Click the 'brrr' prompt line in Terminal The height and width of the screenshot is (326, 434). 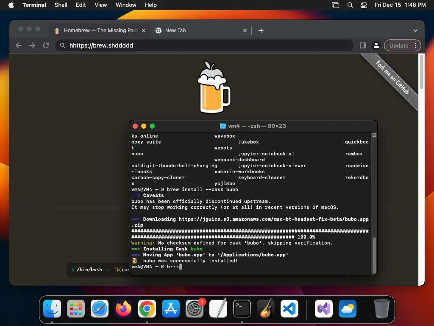click(156, 267)
